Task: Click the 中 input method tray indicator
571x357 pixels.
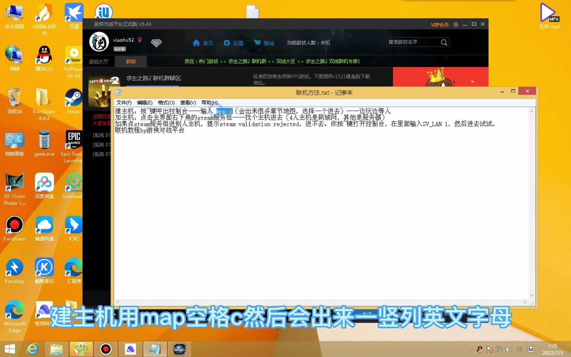Action: coord(520,349)
